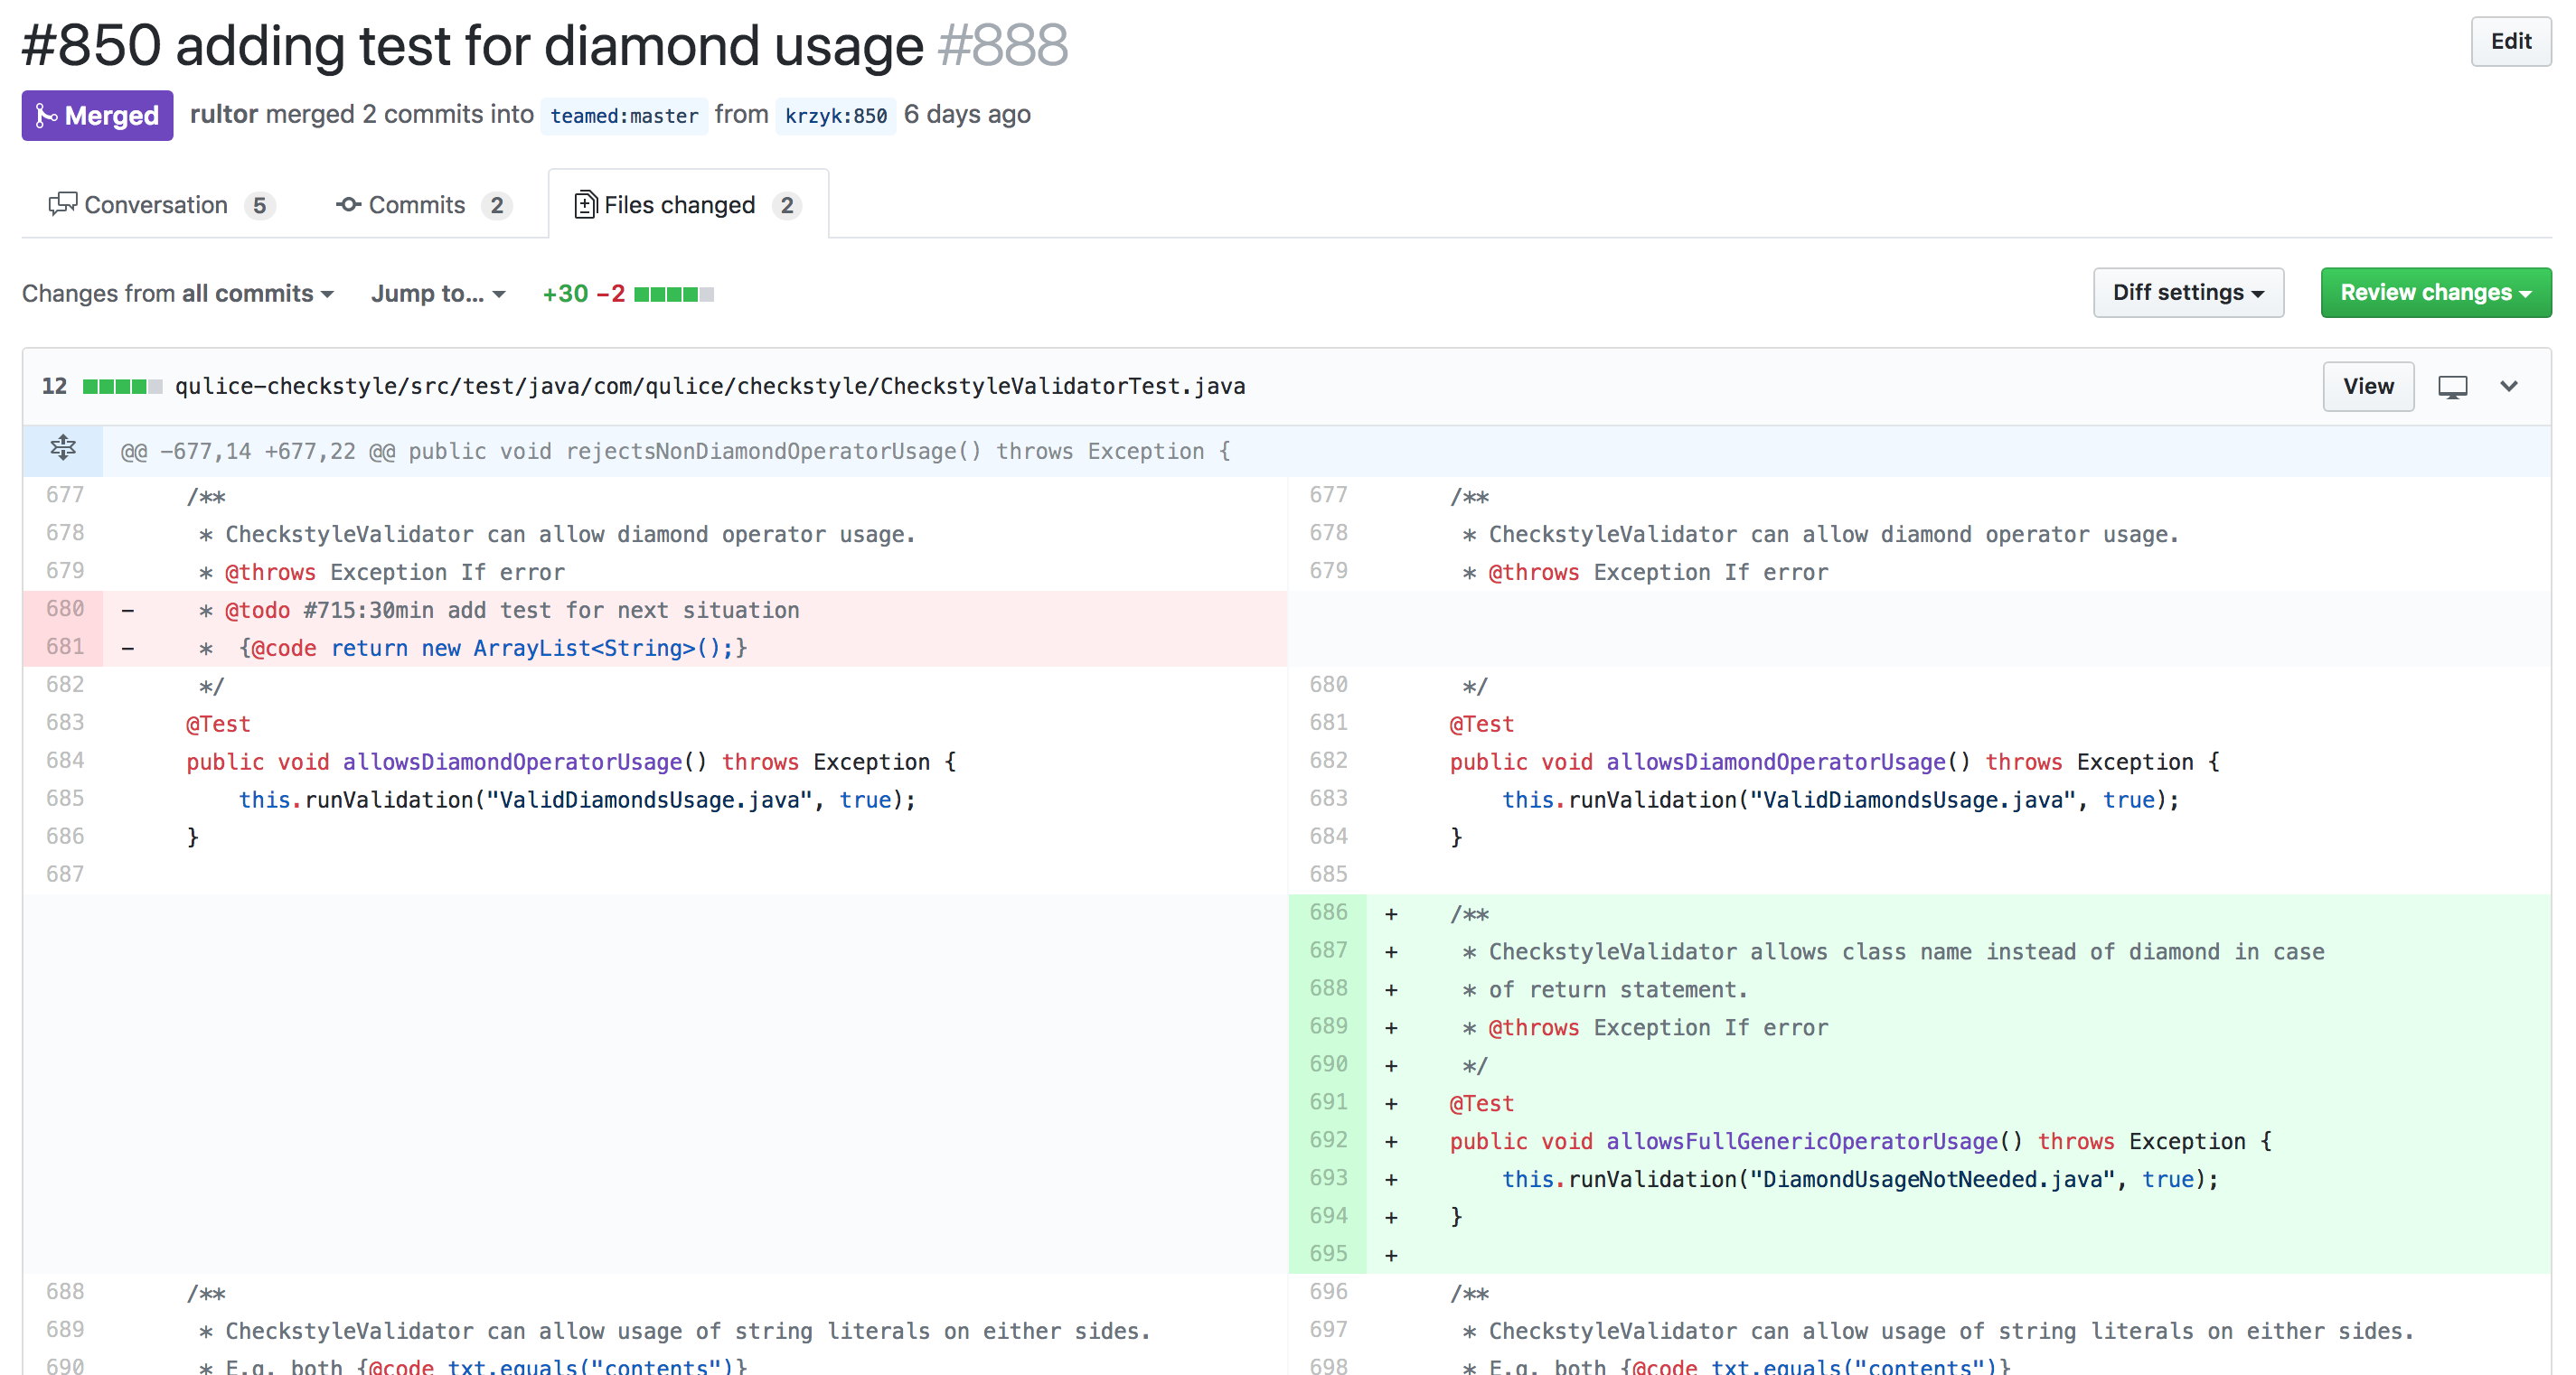Open the krzyk:850 branch link
This screenshot has width=2576, height=1375.
pos(835,115)
